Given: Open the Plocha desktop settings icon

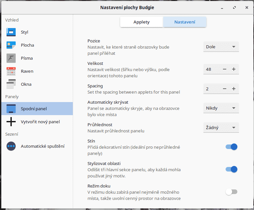Looking at the screenshot, I should 11,45.
